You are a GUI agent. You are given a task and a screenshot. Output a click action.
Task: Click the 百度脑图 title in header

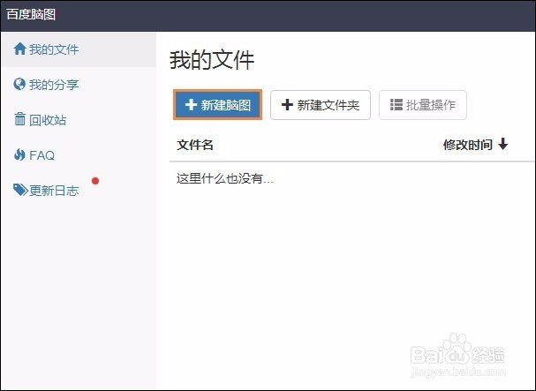(31, 14)
